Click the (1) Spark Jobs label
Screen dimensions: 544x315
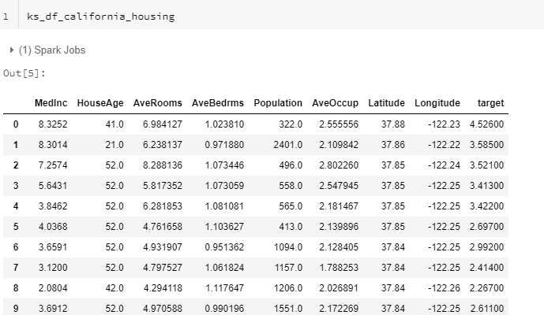(52, 50)
